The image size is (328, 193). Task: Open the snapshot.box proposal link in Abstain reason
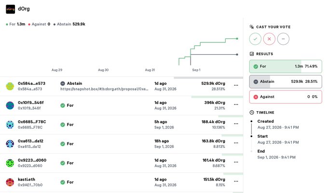(104, 89)
